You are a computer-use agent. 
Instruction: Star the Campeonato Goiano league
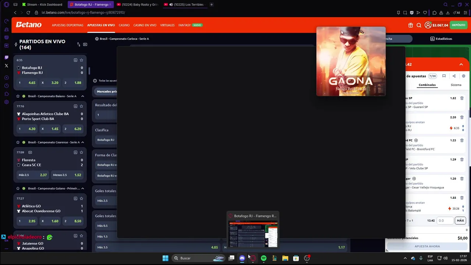(18, 188)
